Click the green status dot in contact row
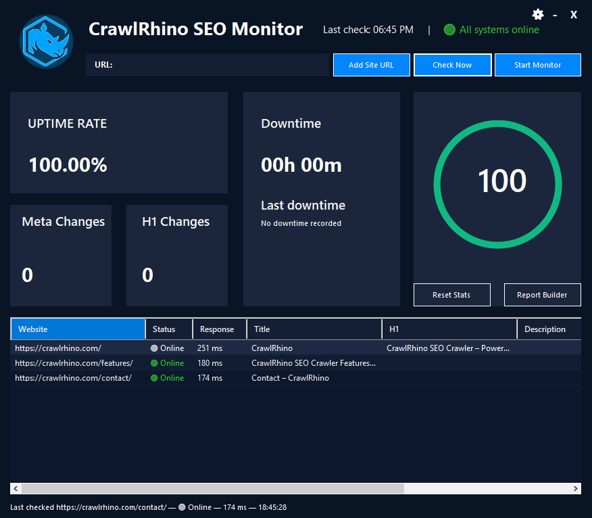This screenshot has height=518, width=592. click(154, 378)
